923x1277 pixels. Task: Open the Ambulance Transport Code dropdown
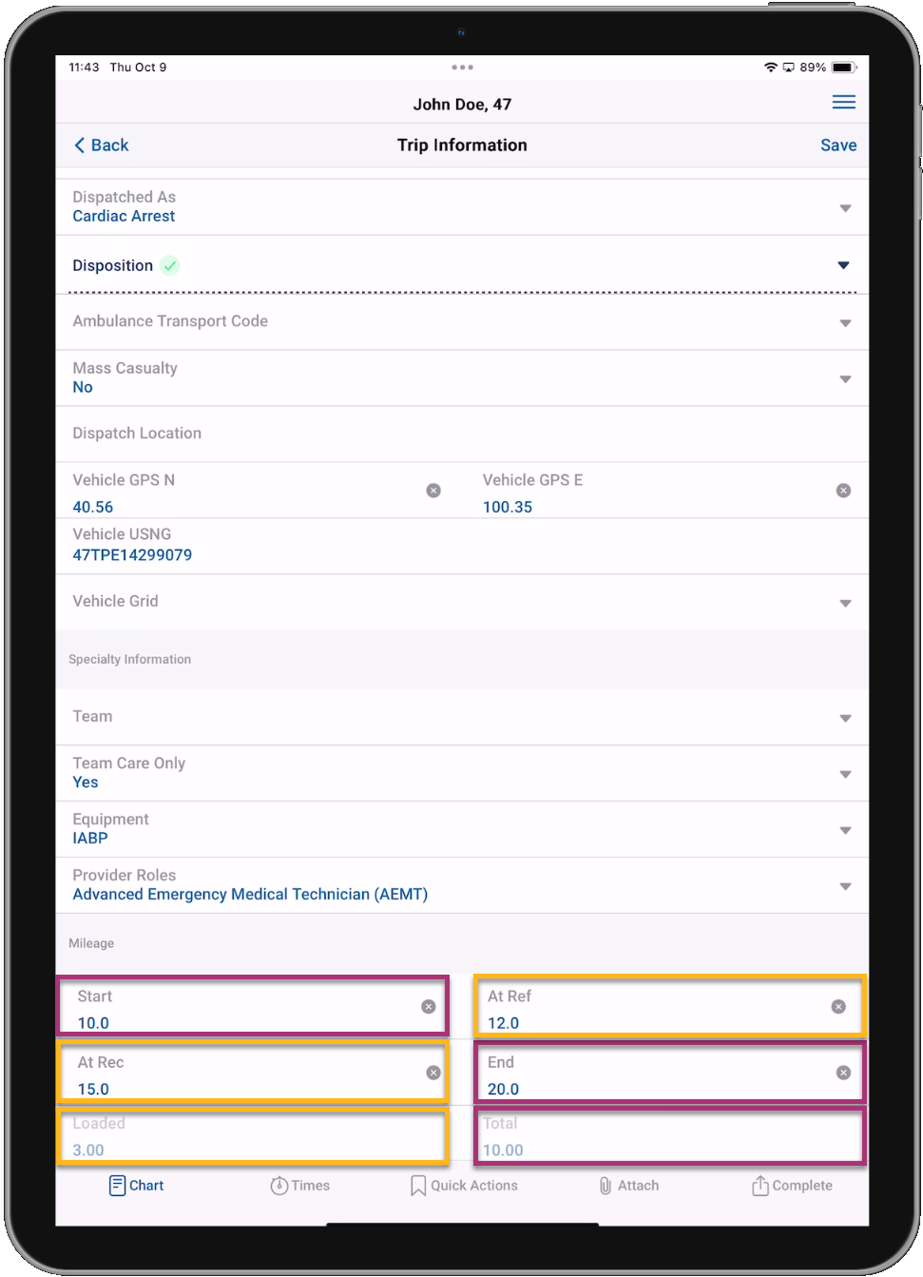(844, 322)
